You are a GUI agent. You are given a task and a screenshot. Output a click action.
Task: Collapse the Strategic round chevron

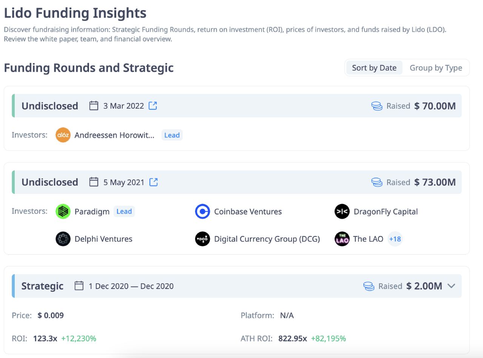[x=451, y=286]
